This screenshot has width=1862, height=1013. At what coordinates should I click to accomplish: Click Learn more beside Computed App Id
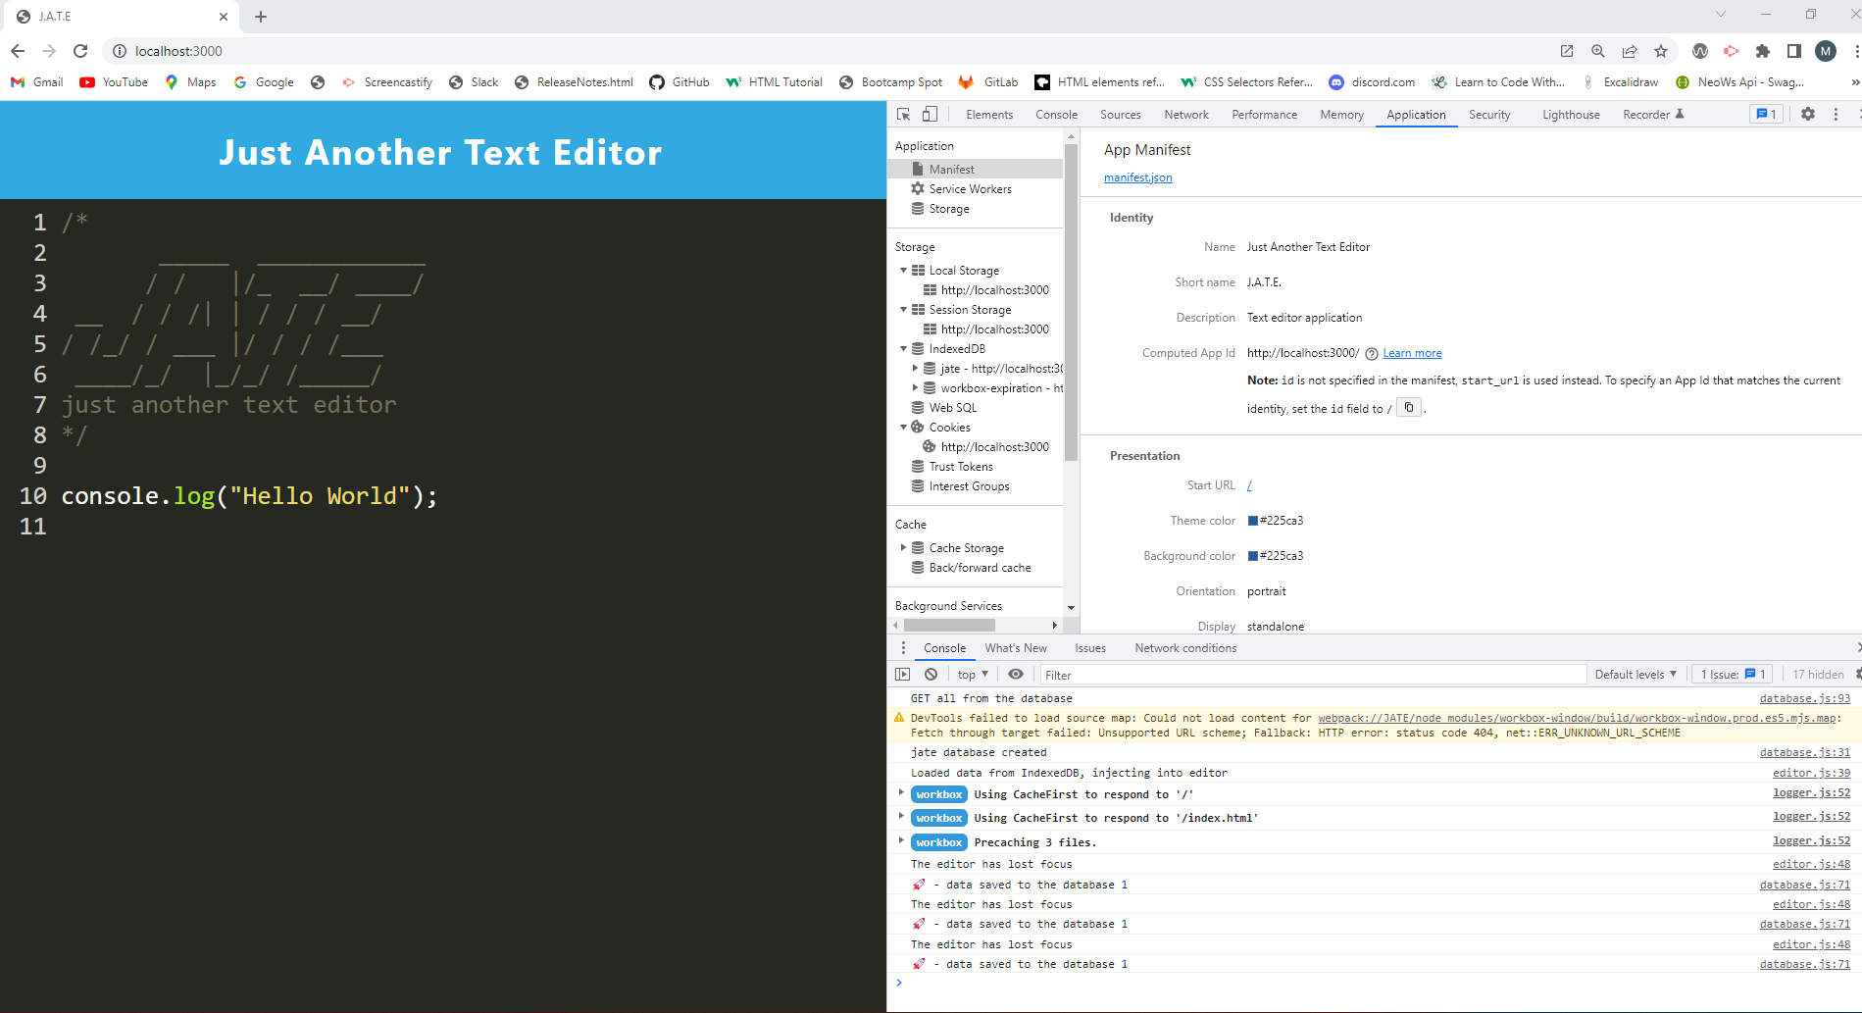[x=1411, y=352]
